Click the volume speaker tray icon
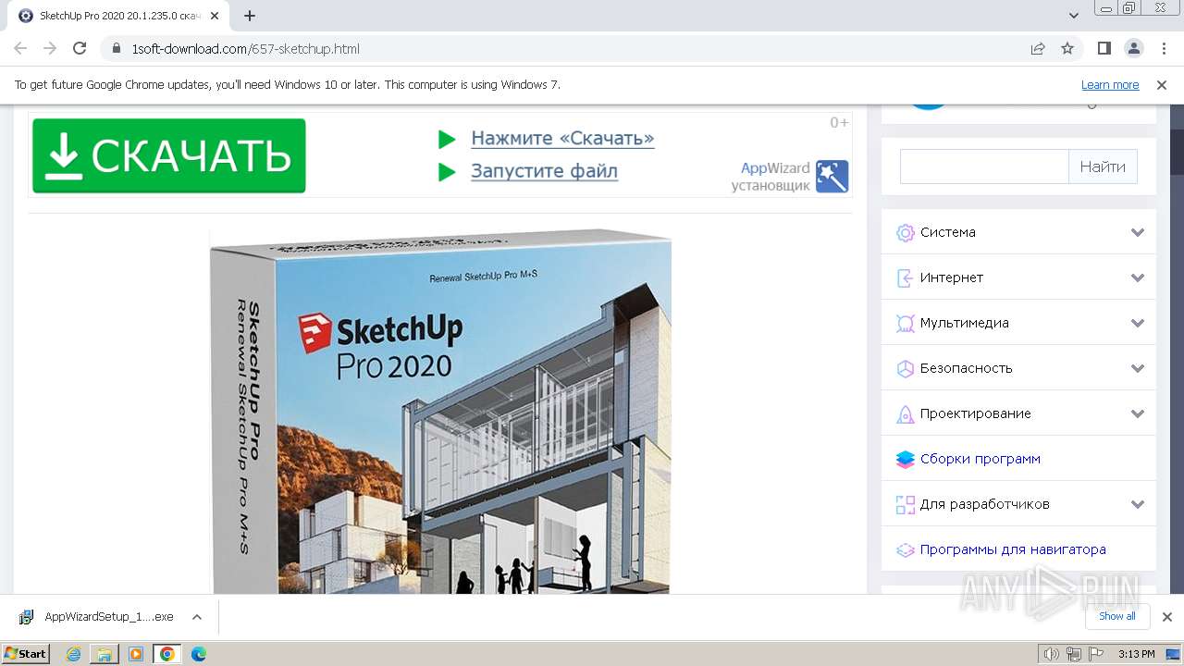 [1052, 654]
